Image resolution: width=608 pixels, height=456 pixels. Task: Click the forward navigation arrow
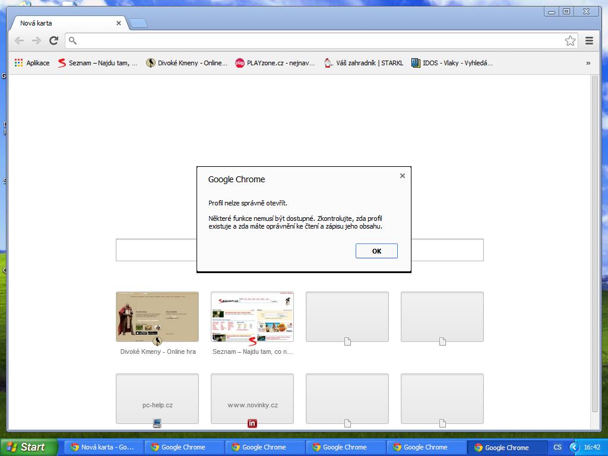click(x=36, y=40)
